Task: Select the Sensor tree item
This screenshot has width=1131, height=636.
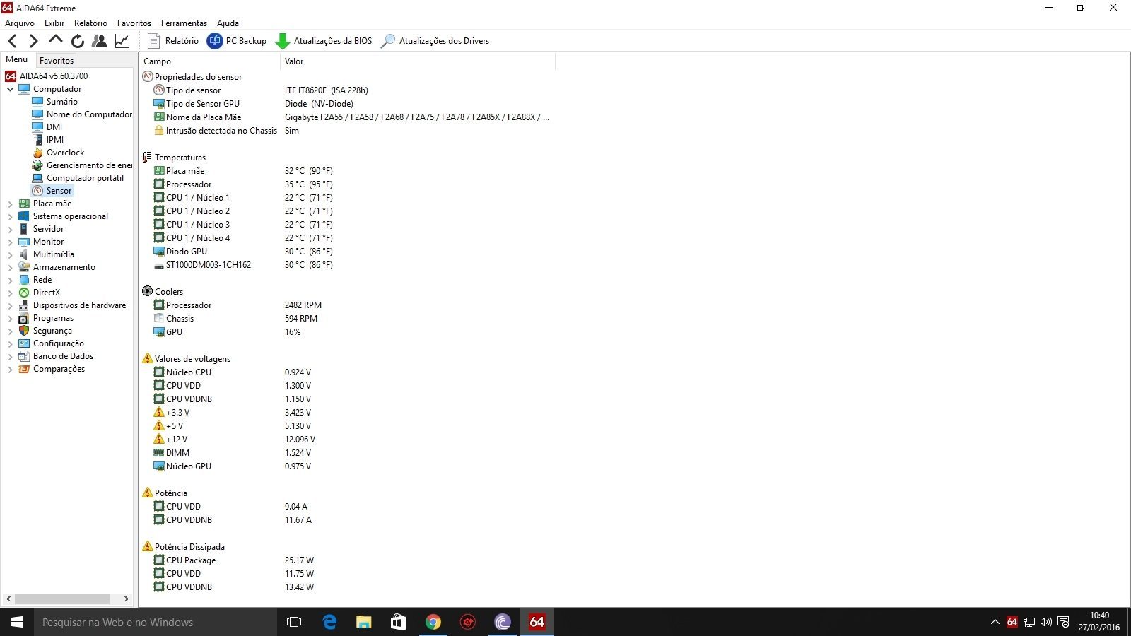Action: coord(52,191)
